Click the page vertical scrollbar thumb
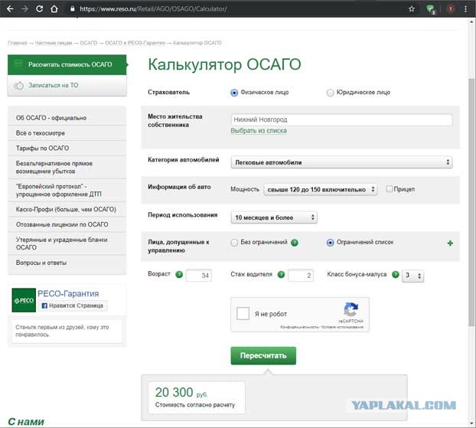This screenshot has width=476, height=428. [471, 204]
